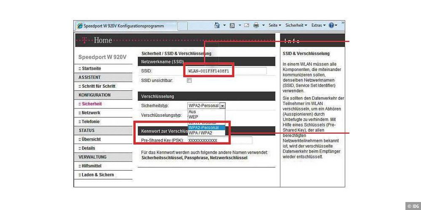This screenshot has width=421, height=210.
Task: Expand toolbar overflow chevron at far right
Action: coord(343,23)
